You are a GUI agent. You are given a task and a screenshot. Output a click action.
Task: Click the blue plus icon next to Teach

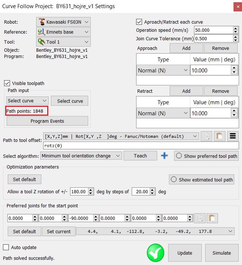[164, 156]
